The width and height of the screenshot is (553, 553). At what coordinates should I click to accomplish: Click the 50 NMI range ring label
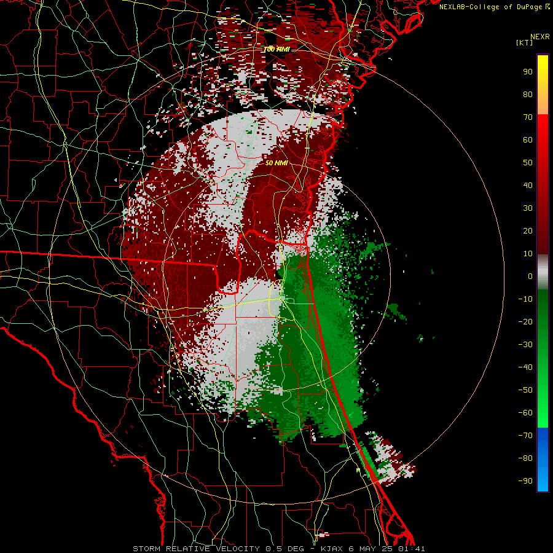click(277, 163)
